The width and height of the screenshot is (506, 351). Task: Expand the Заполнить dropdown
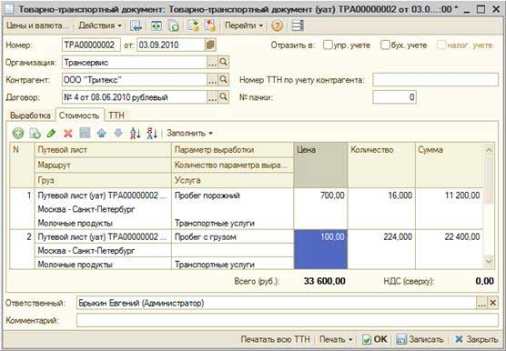[189, 133]
